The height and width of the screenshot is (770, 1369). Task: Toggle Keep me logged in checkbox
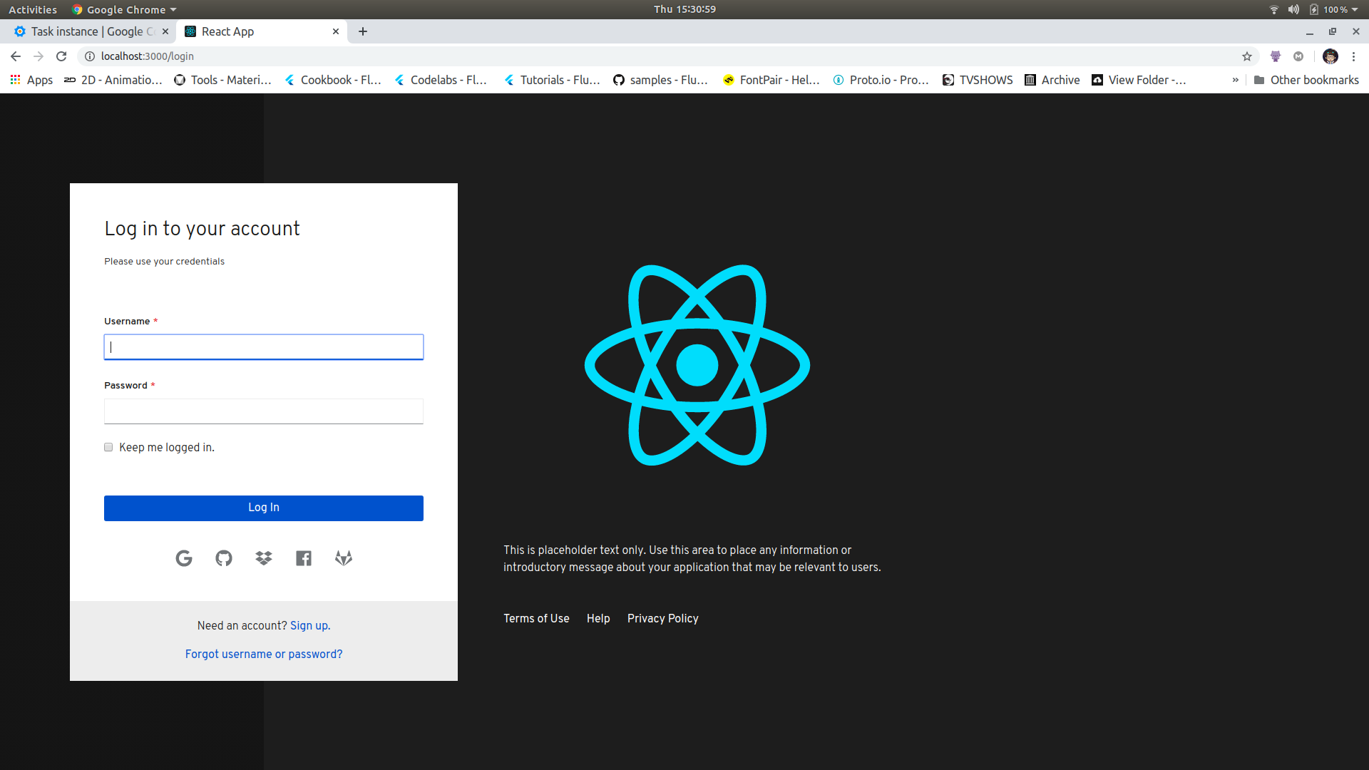point(108,447)
